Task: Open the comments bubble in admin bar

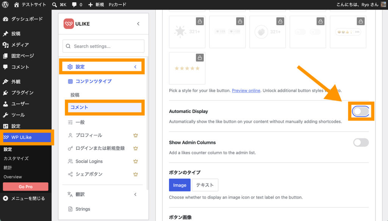Action: (x=77, y=5)
